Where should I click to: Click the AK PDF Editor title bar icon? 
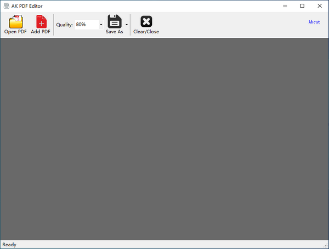tap(7, 6)
